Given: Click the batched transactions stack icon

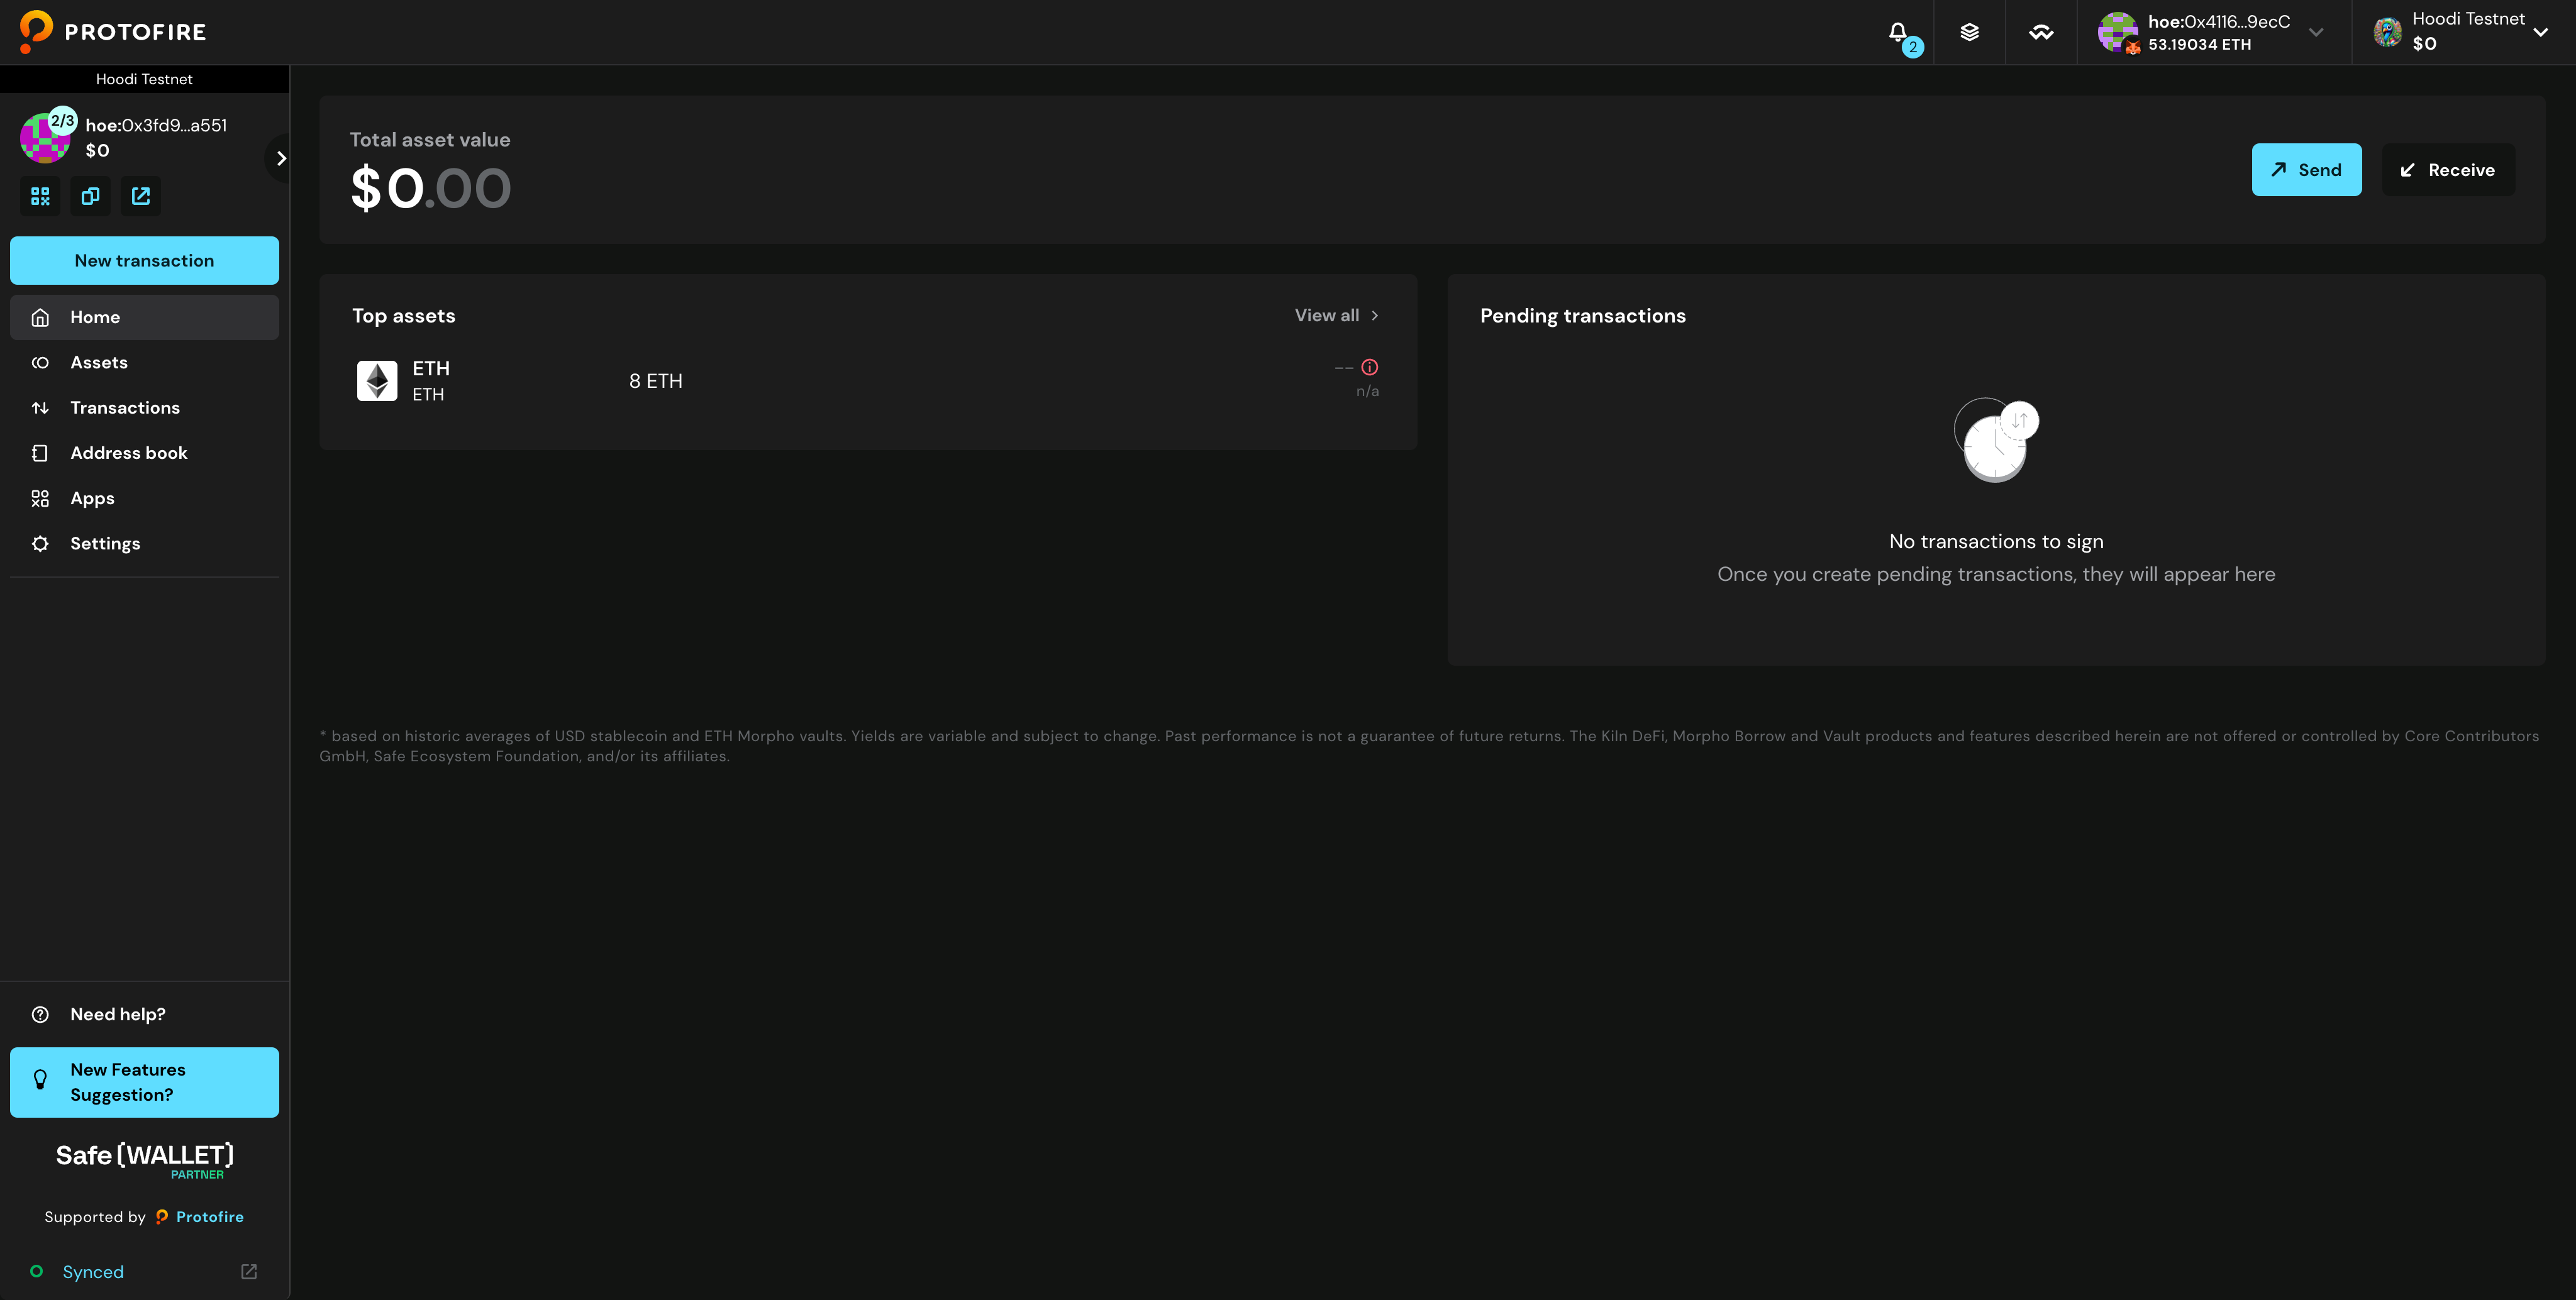Looking at the screenshot, I should (1969, 32).
